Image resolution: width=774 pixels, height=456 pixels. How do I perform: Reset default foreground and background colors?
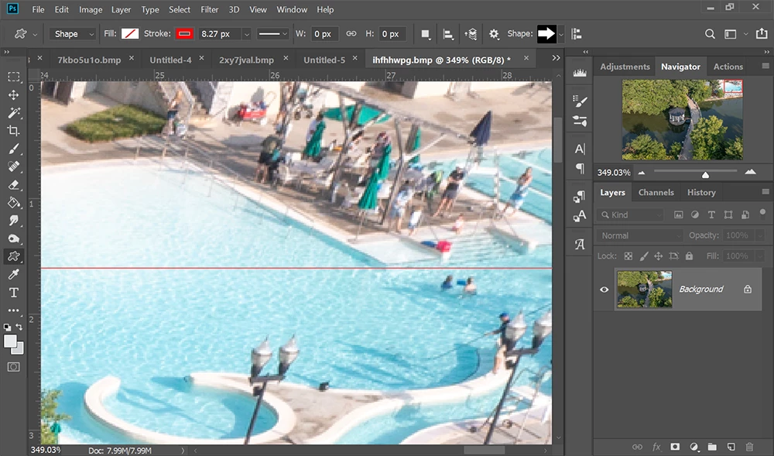[x=7, y=327]
